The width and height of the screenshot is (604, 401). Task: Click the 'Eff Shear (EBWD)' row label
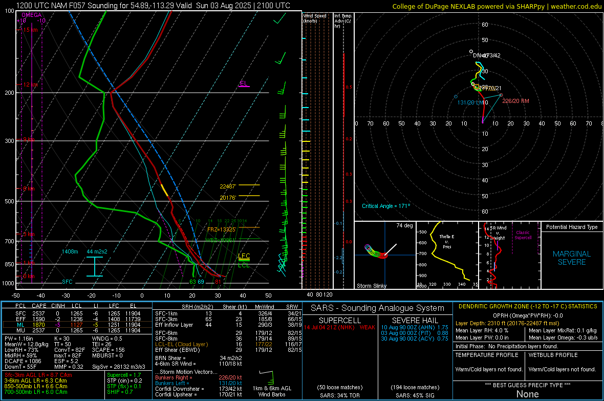[x=178, y=350]
